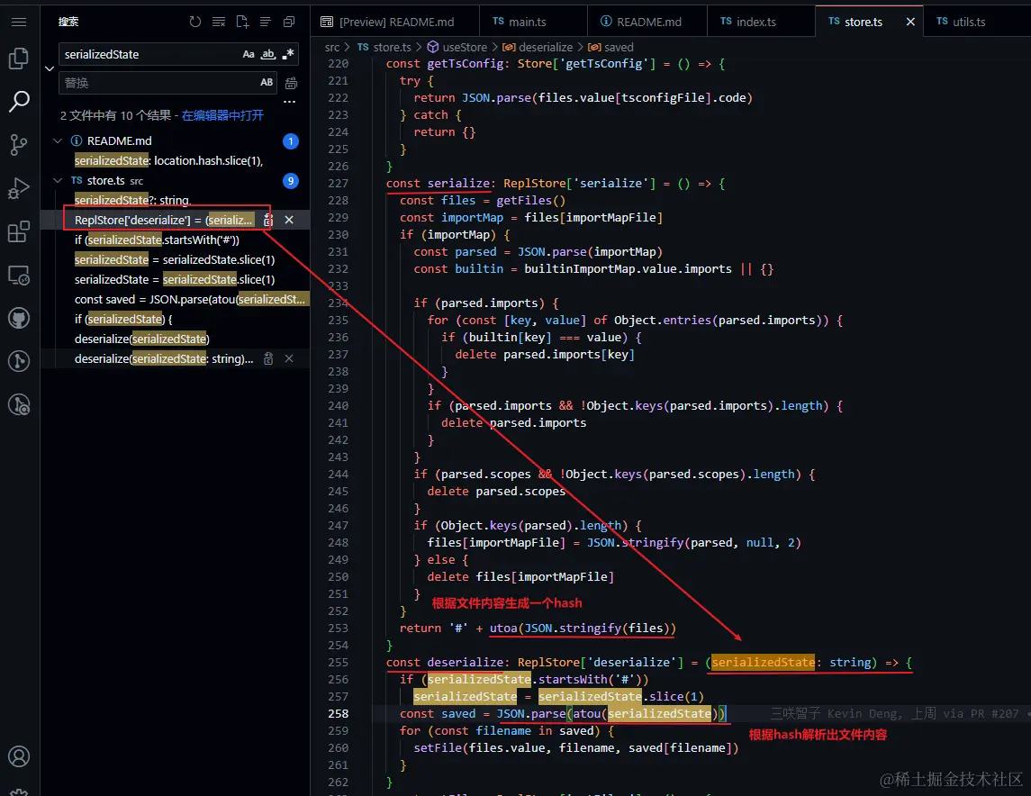Click 'utoa' on line 253

[503, 629]
